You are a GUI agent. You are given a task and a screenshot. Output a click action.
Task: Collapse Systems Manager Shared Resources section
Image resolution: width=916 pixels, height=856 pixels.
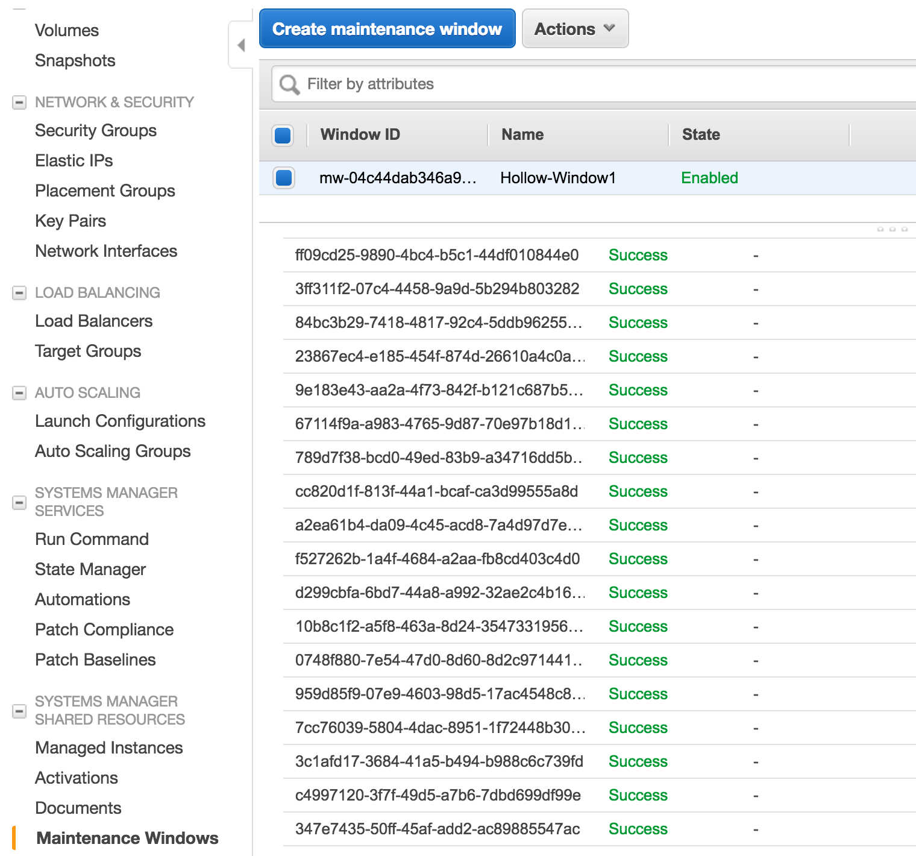tap(19, 711)
